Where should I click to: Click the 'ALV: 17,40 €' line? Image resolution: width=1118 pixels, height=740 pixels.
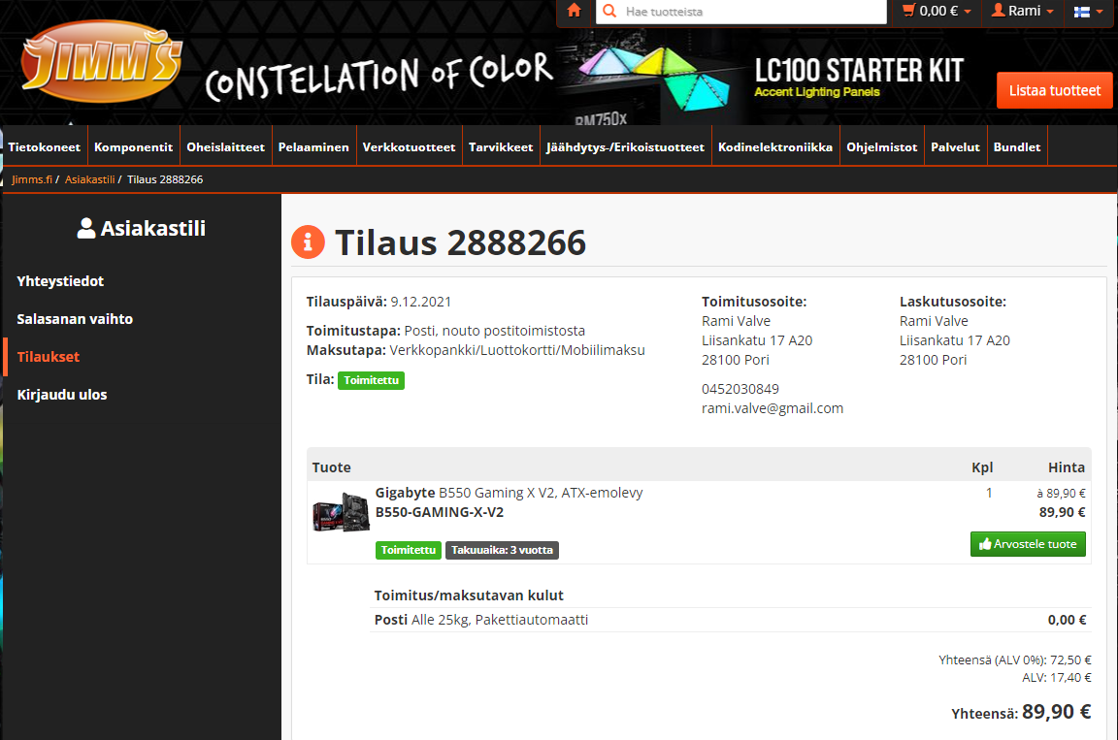1056,677
